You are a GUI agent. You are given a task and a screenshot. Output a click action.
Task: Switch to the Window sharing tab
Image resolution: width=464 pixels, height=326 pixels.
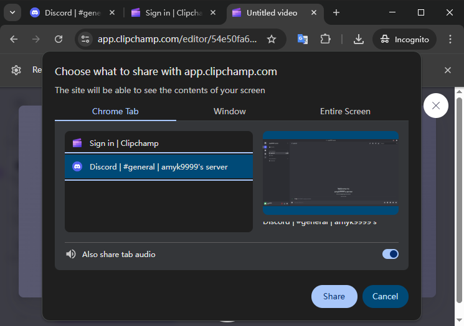230,111
